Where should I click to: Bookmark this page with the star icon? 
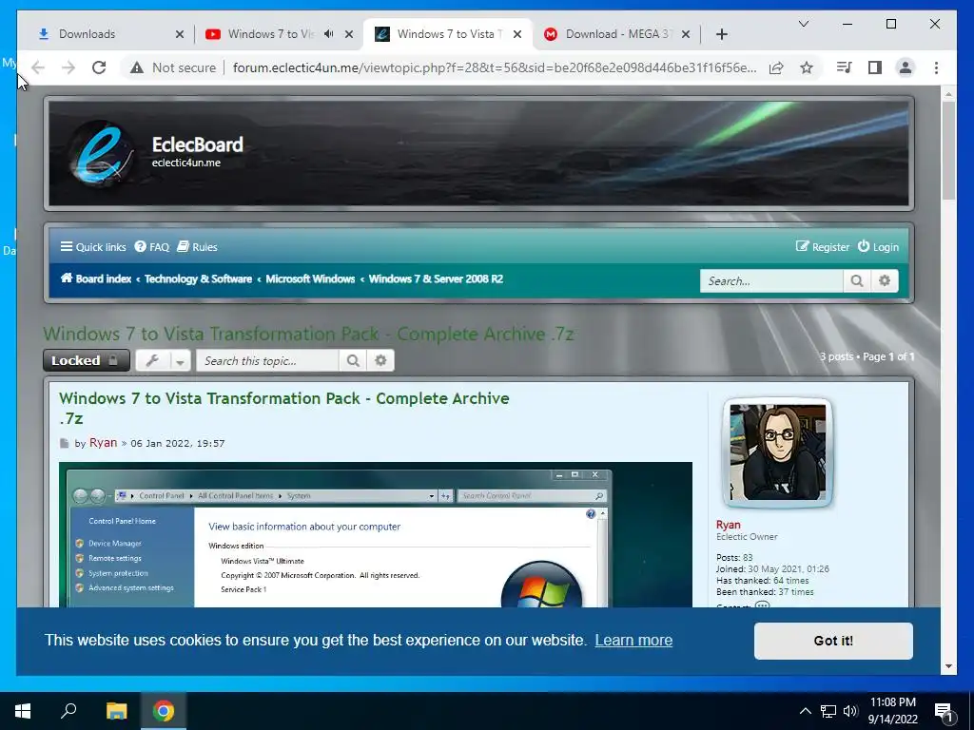(807, 67)
